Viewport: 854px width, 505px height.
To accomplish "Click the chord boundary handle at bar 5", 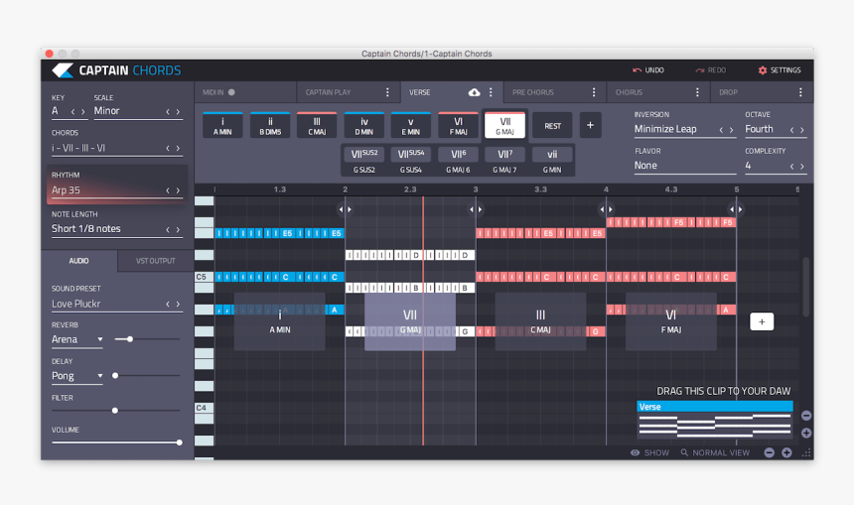I will (x=736, y=209).
